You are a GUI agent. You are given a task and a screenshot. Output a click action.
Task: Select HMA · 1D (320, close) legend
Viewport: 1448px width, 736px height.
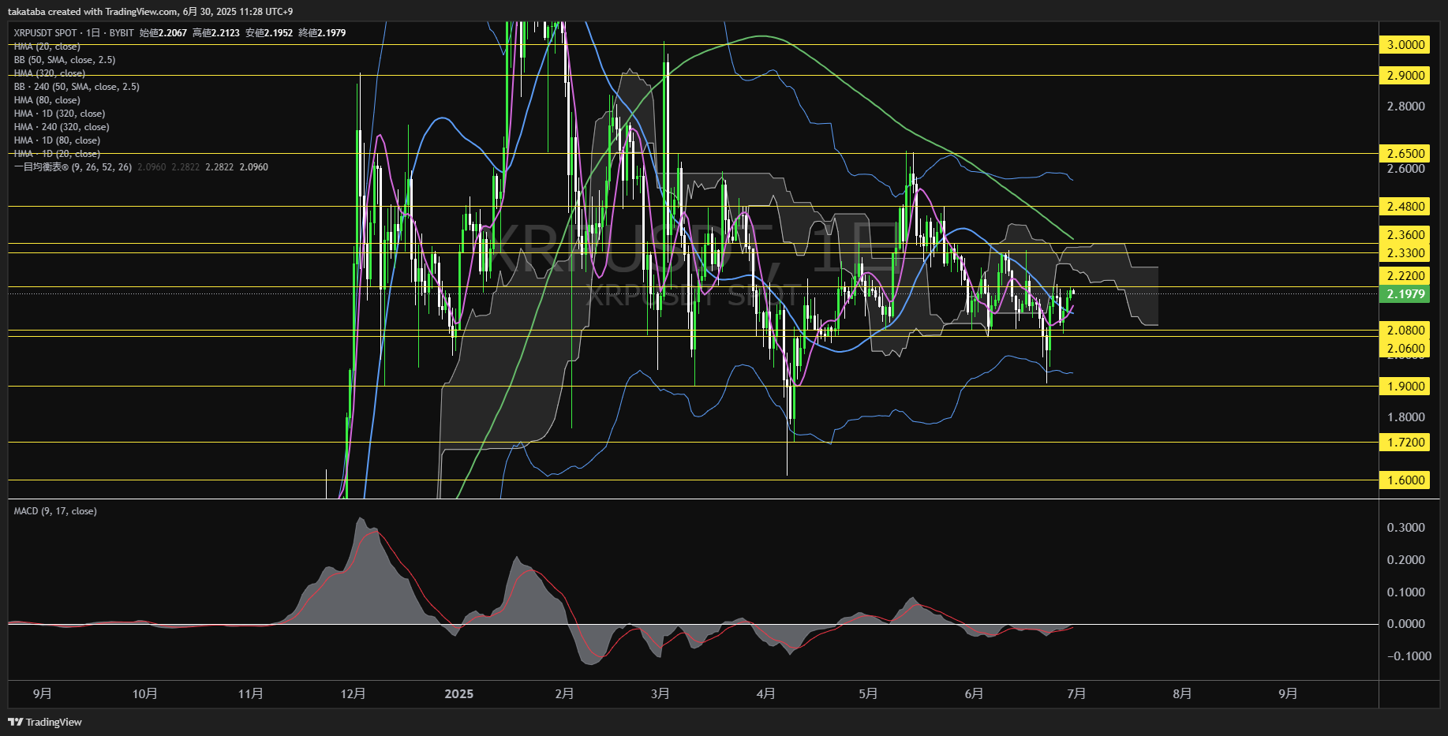(59, 114)
